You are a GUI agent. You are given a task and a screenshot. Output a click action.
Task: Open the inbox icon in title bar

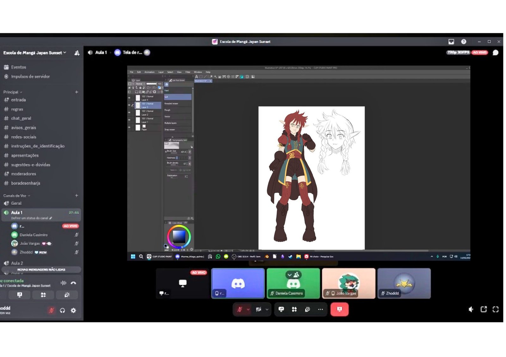pos(451,42)
